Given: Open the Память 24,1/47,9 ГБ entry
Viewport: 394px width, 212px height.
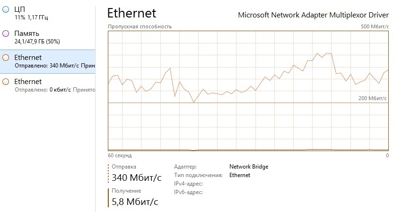Looking at the screenshot, I should [47, 37].
